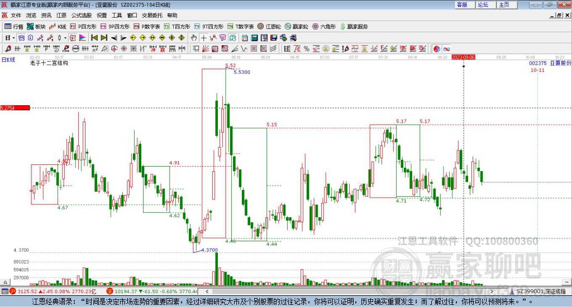Select the Gann fan lines tool
This screenshot has width=572, height=307.
pyautogui.click(x=206, y=48)
